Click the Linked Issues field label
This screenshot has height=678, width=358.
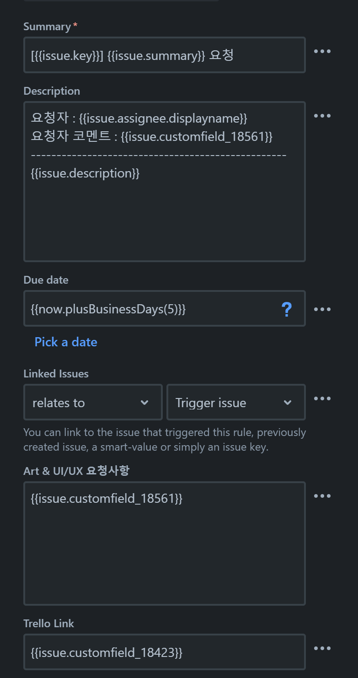click(x=56, y=374)
